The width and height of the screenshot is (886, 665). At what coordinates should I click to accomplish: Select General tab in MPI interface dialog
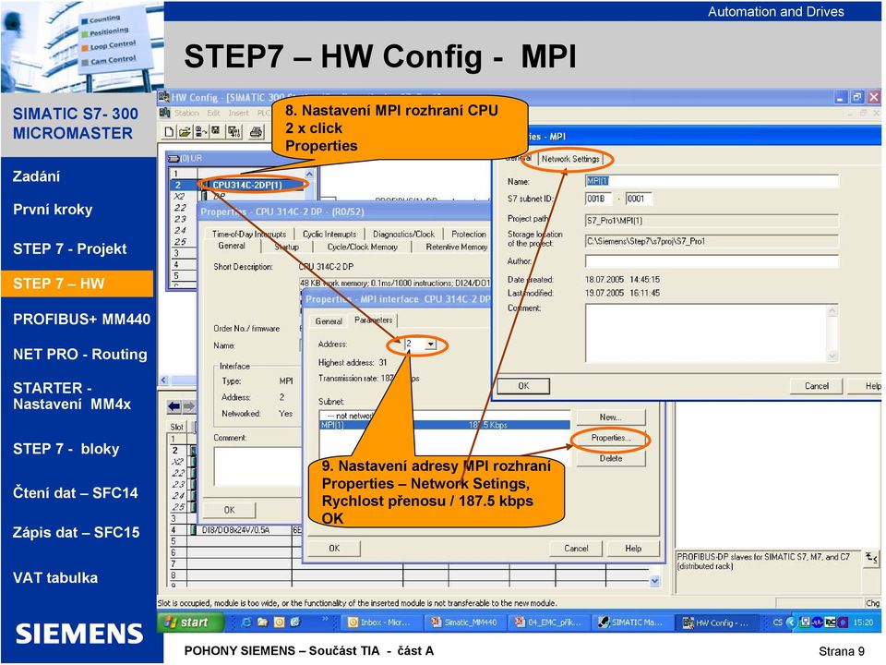(329, 321)
